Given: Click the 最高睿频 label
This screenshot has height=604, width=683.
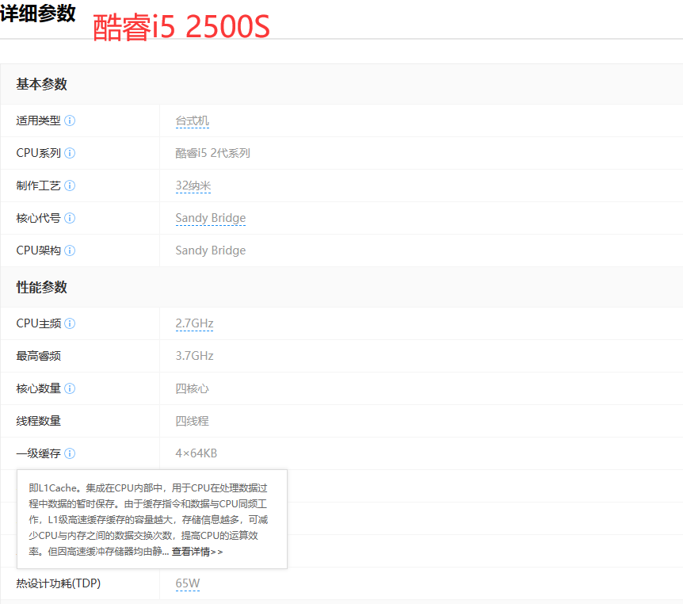Looking at the screenshot, I should pyautogui.click(x=38, y=356).
